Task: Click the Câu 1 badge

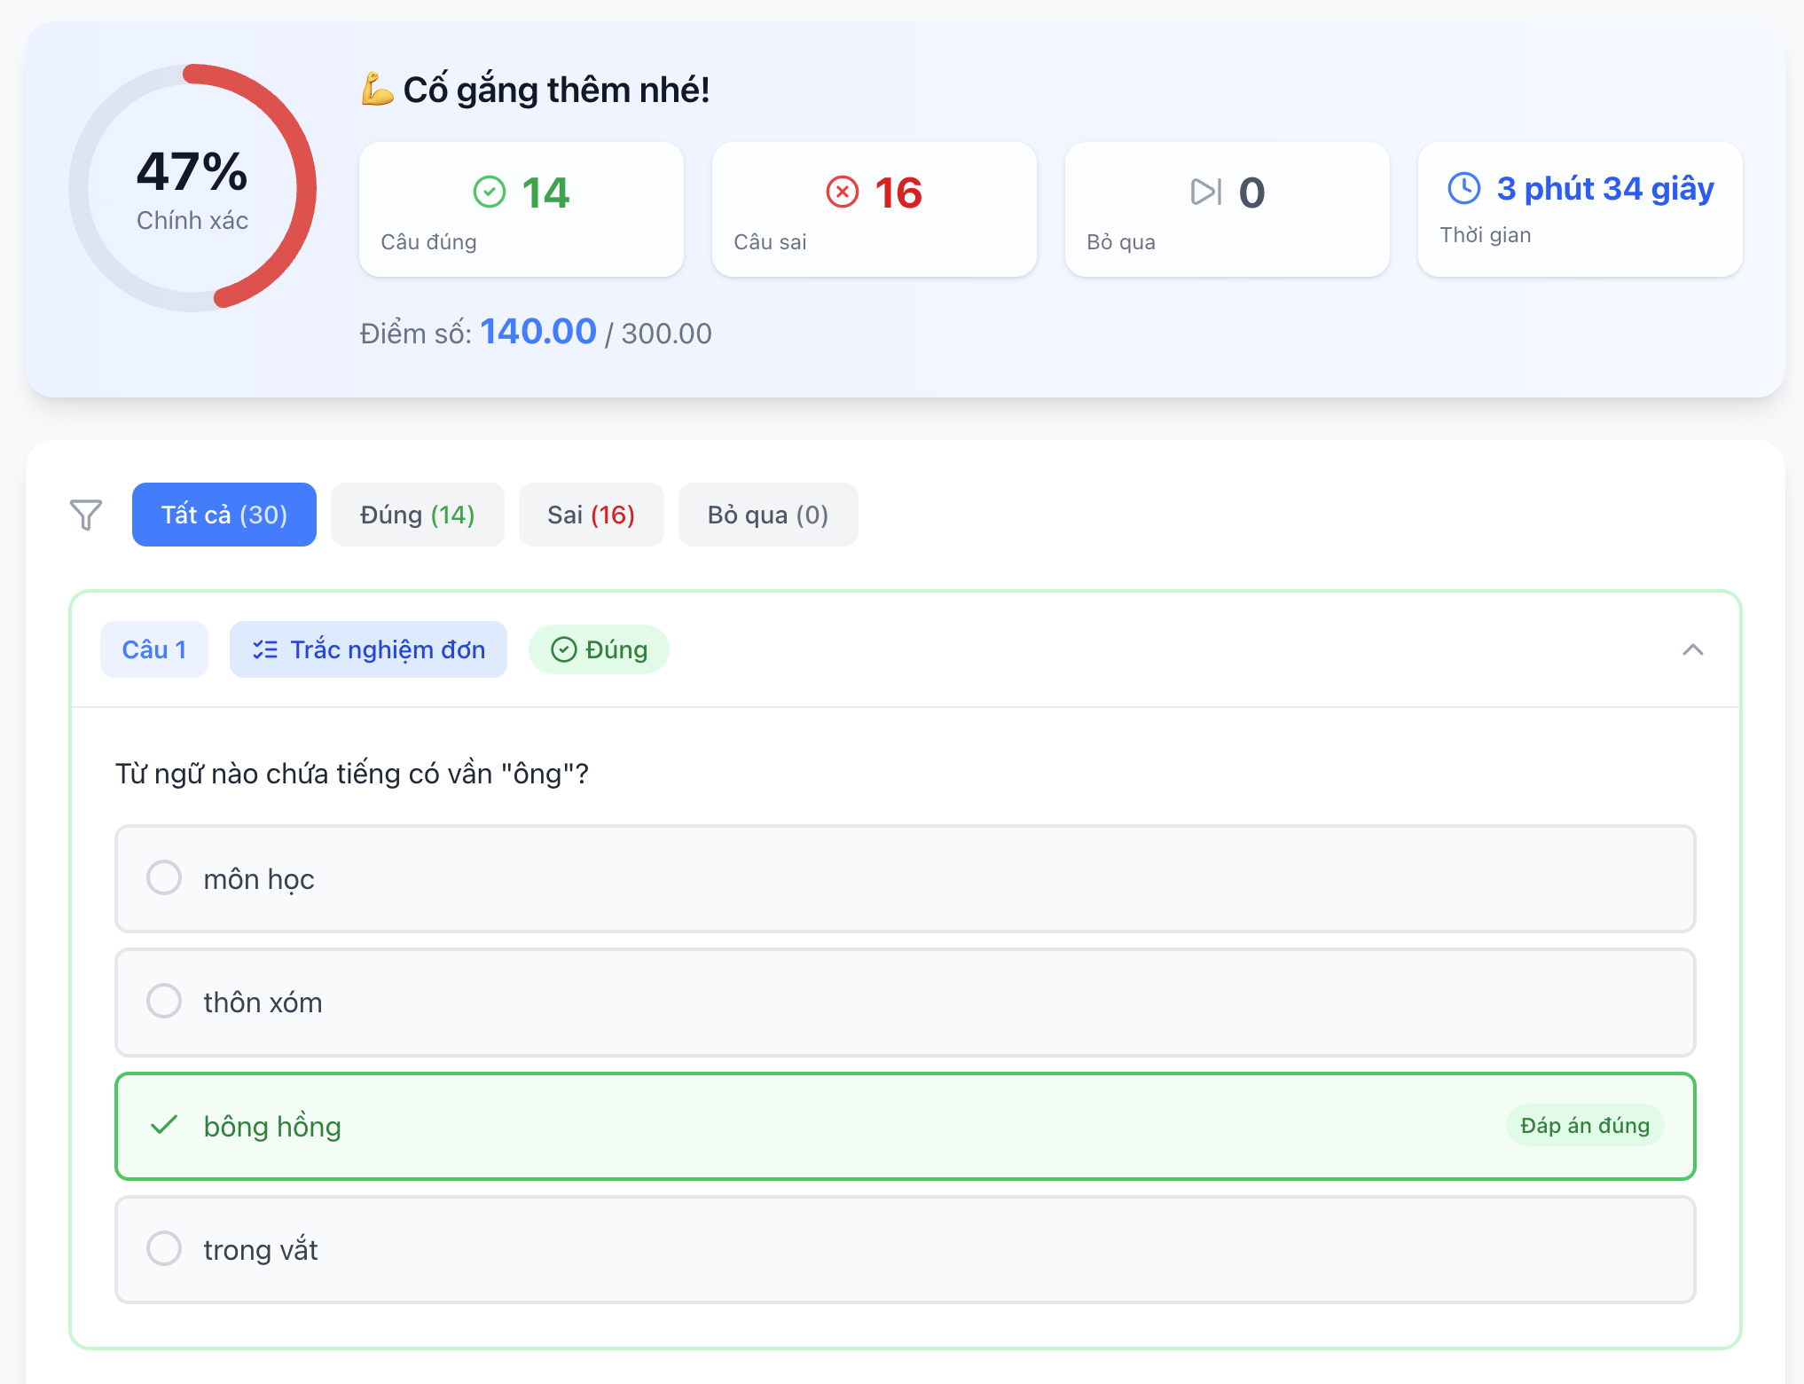Action: tap(154, 650)
